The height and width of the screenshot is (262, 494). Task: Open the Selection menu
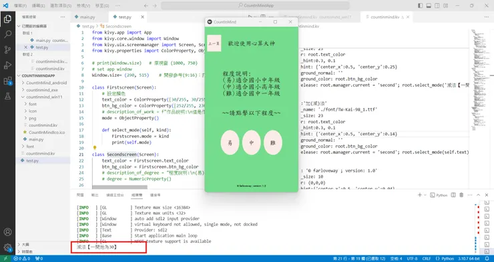61,5
